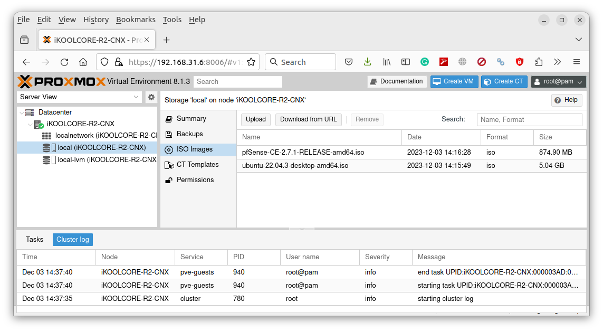Click the Create CT button
This screenshot has width=603, height=331.
coord(504,82)
